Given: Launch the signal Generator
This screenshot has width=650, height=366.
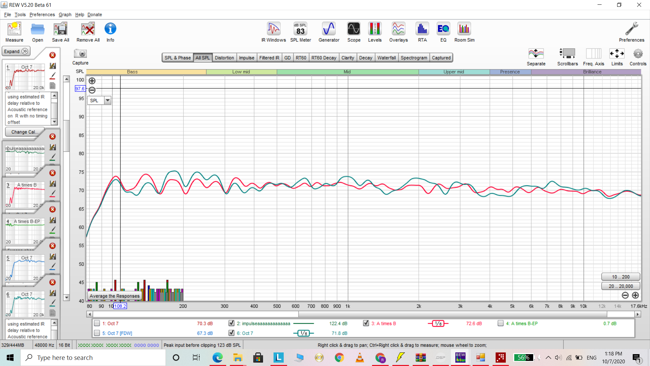Looking at the screenshot, I should [x=329, y=29].
